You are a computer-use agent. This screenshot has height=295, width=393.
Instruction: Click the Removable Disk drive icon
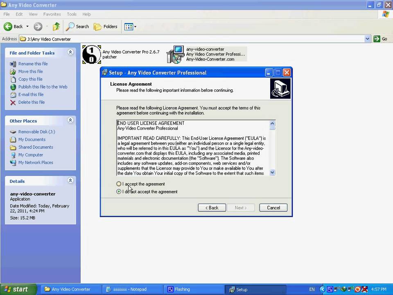click(x=13, y=132)
